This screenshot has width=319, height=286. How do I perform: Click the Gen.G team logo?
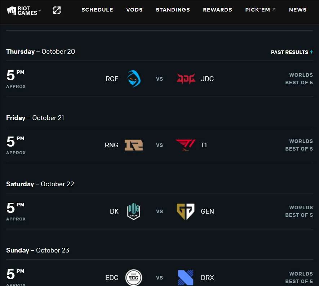pyautogui.click(x=186, y=211)
